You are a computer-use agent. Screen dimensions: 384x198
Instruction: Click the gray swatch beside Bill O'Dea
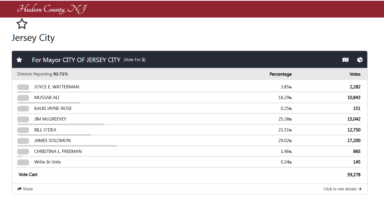tap(23, 130)
